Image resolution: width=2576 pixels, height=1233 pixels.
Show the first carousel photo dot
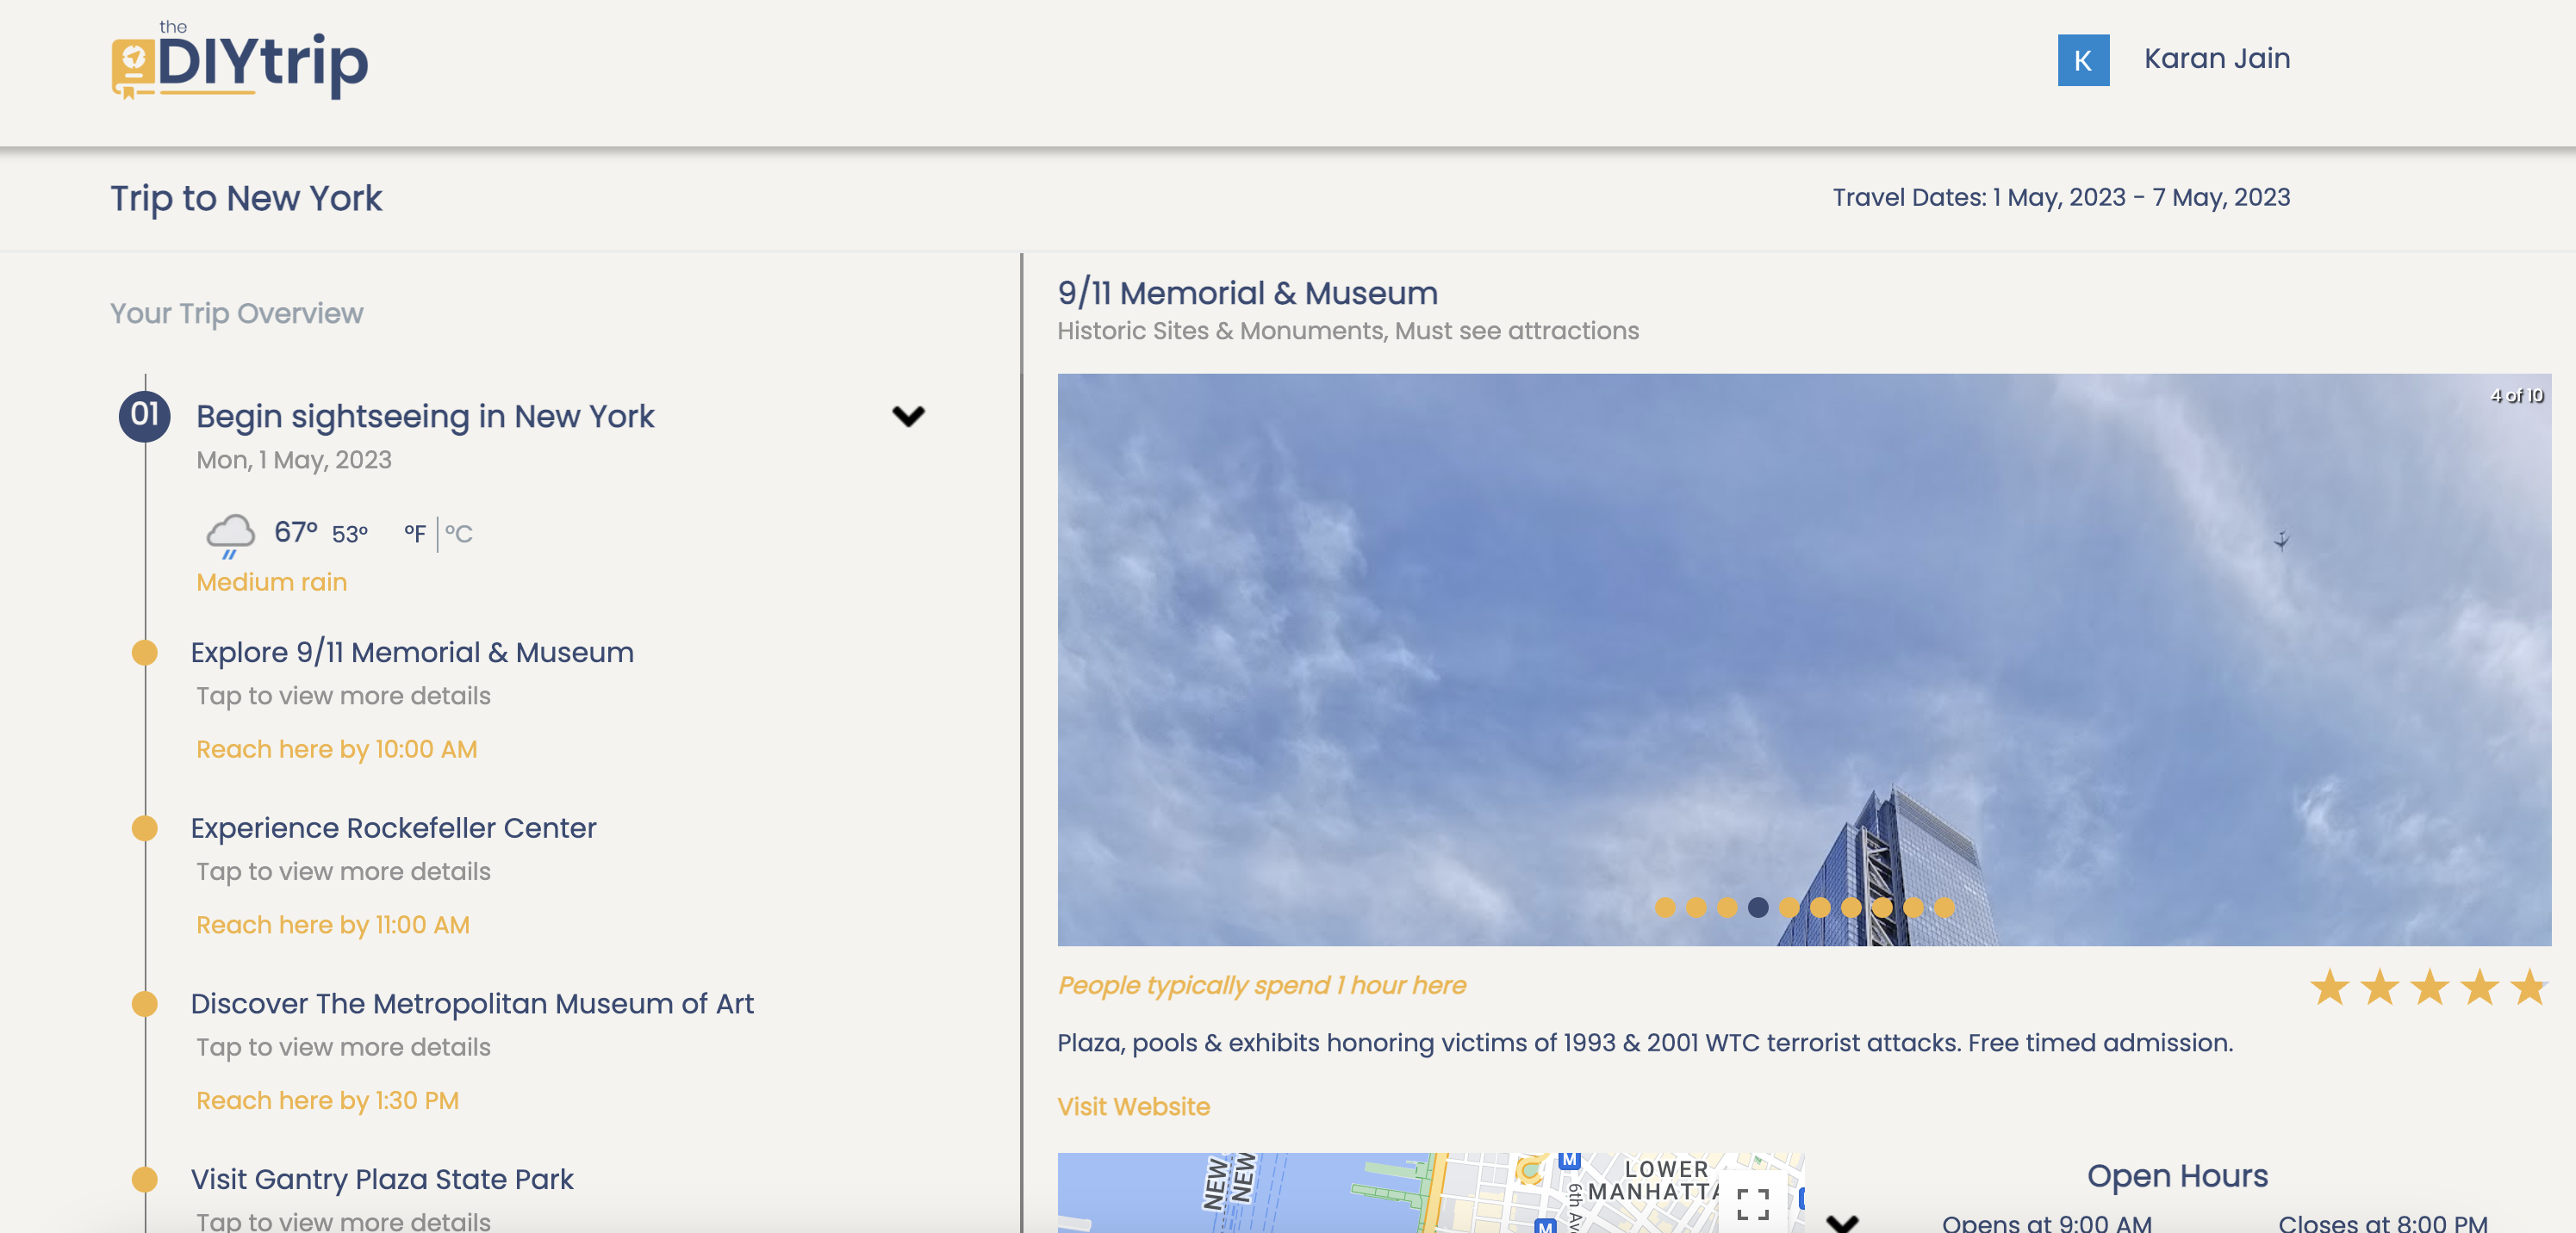1665,908
